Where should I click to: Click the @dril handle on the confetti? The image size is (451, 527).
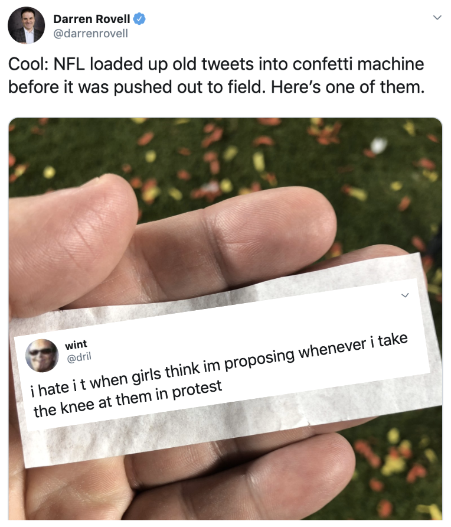pyautogui.click(x=79, y=357)
